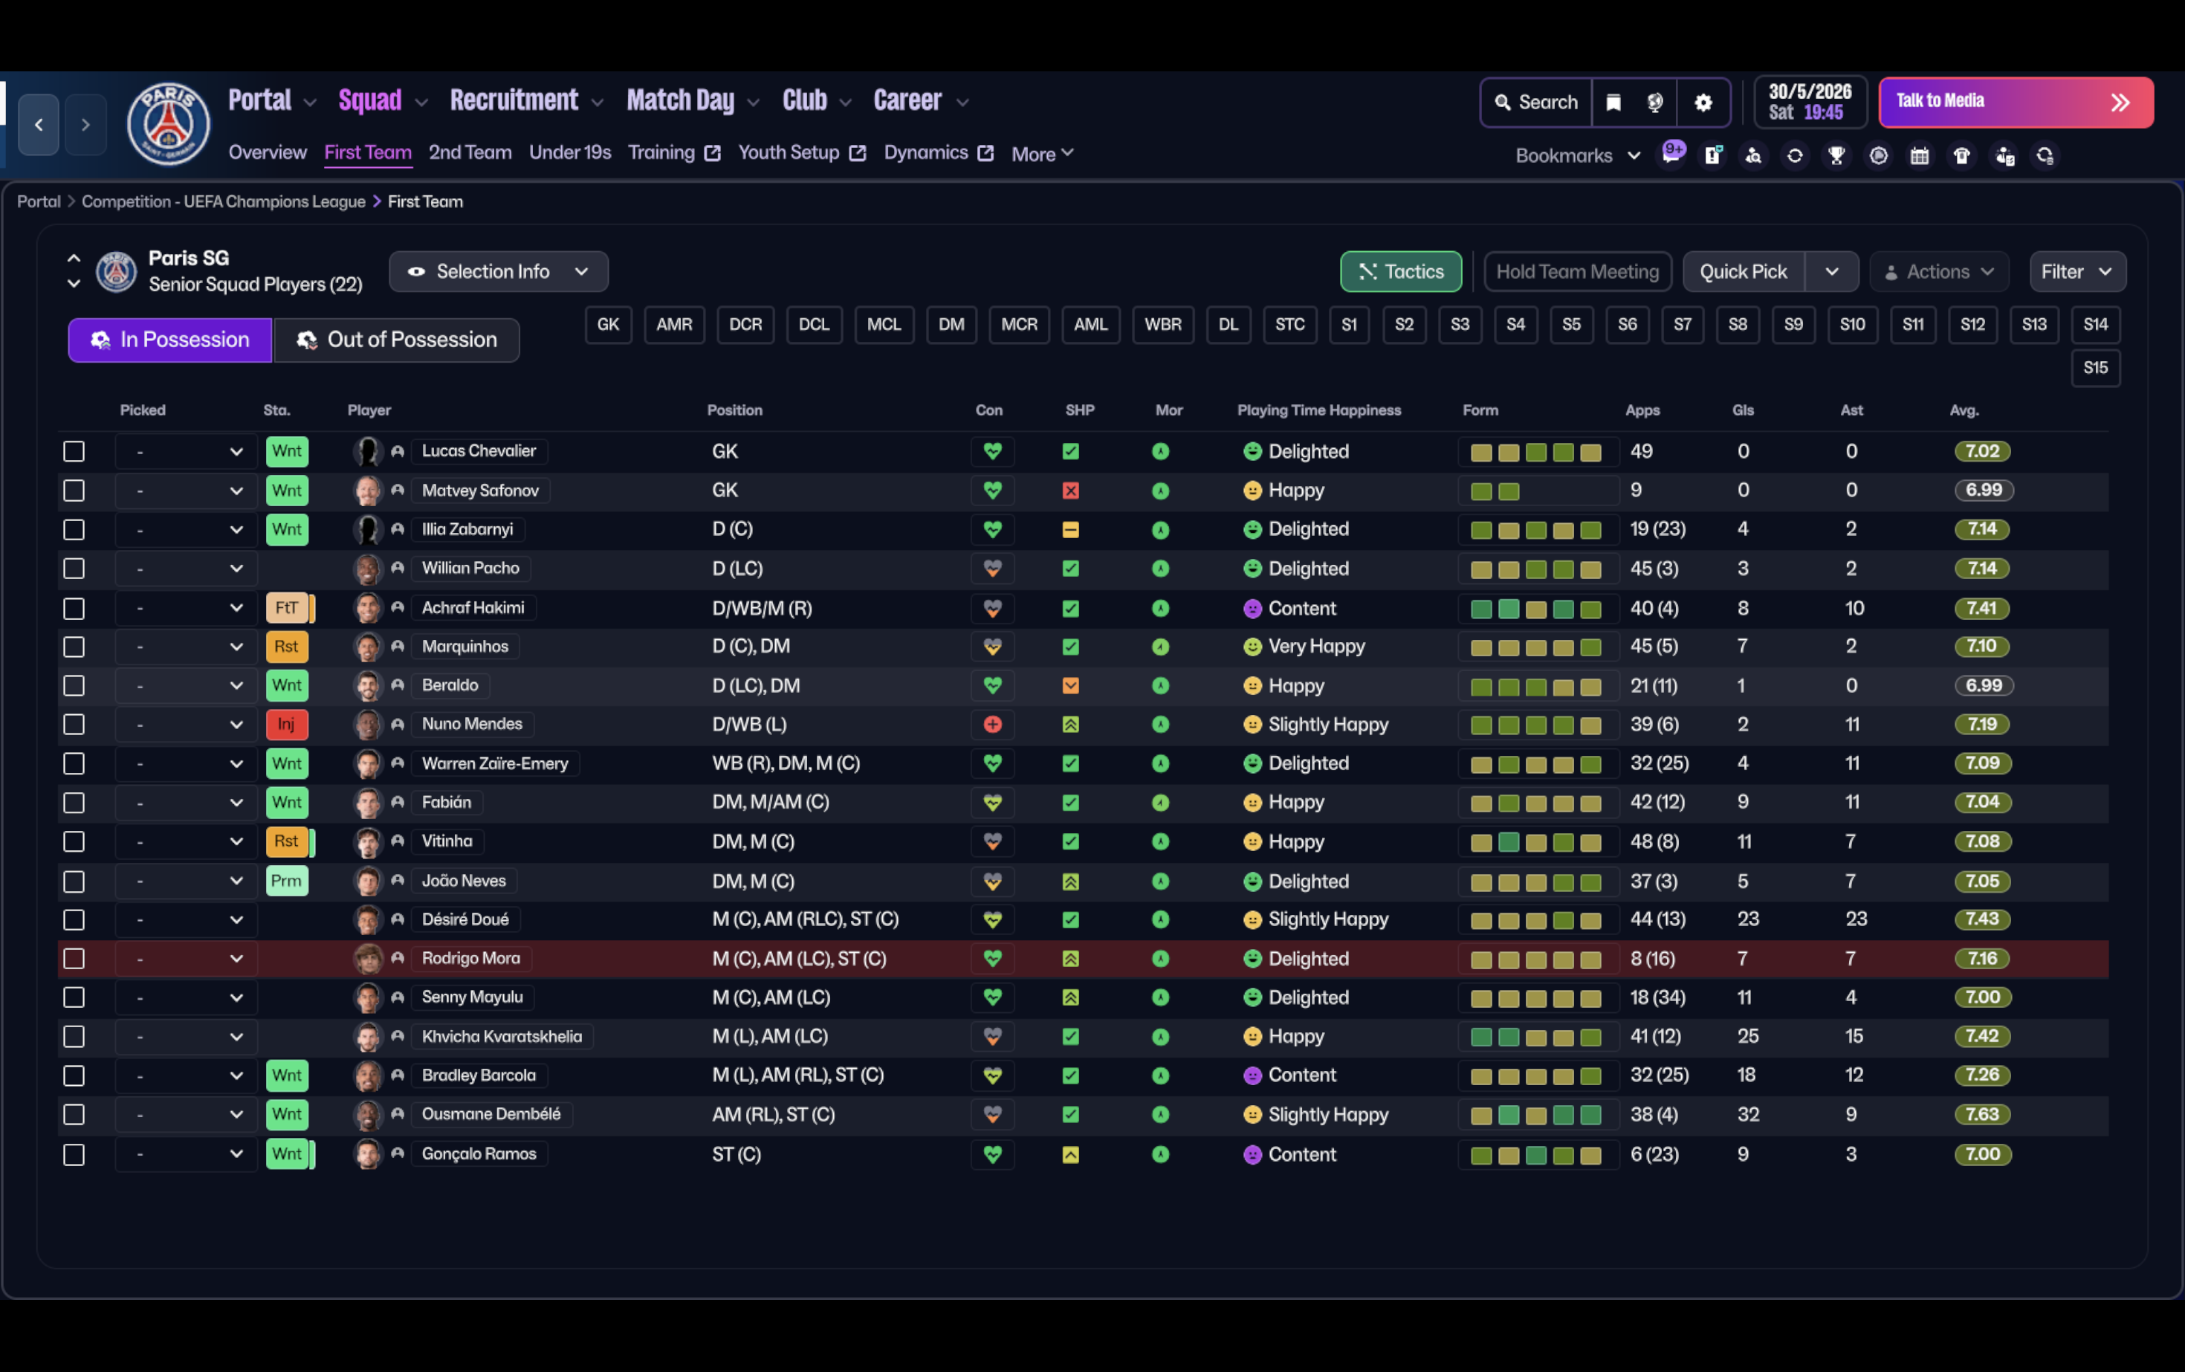Open Achraf Hakimi's Picked position dropdown
The width and height of the screenshot is (2185, 1372).
(x=186, y=608)
